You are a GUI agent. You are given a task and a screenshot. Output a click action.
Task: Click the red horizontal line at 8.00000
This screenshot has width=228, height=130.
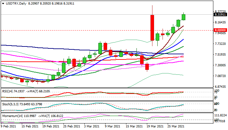pyautogui.click(x=98, y=30)
